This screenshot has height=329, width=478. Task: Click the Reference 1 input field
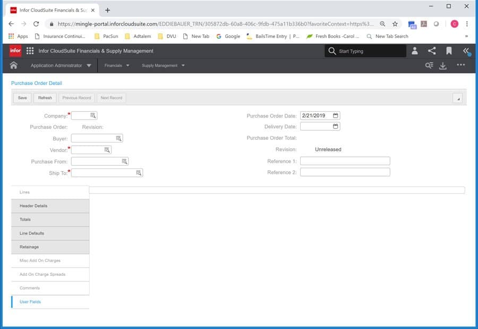(345, 161)
